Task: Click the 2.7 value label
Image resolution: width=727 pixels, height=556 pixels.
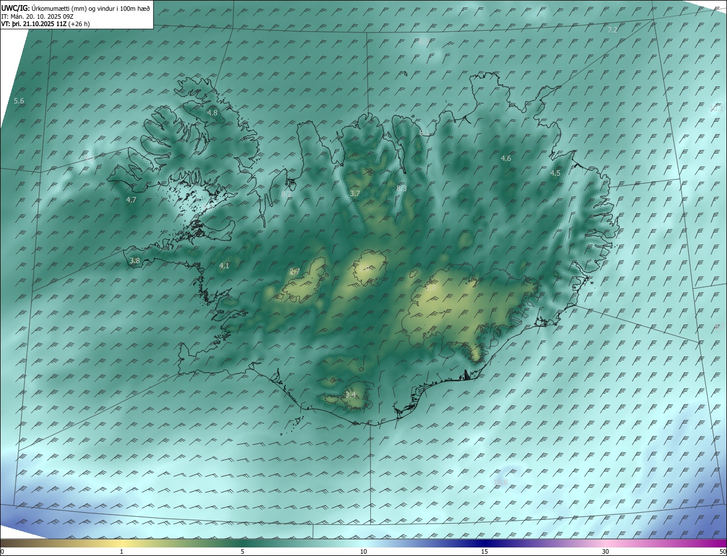Action: pyautogui.click(x=294, y=272)
